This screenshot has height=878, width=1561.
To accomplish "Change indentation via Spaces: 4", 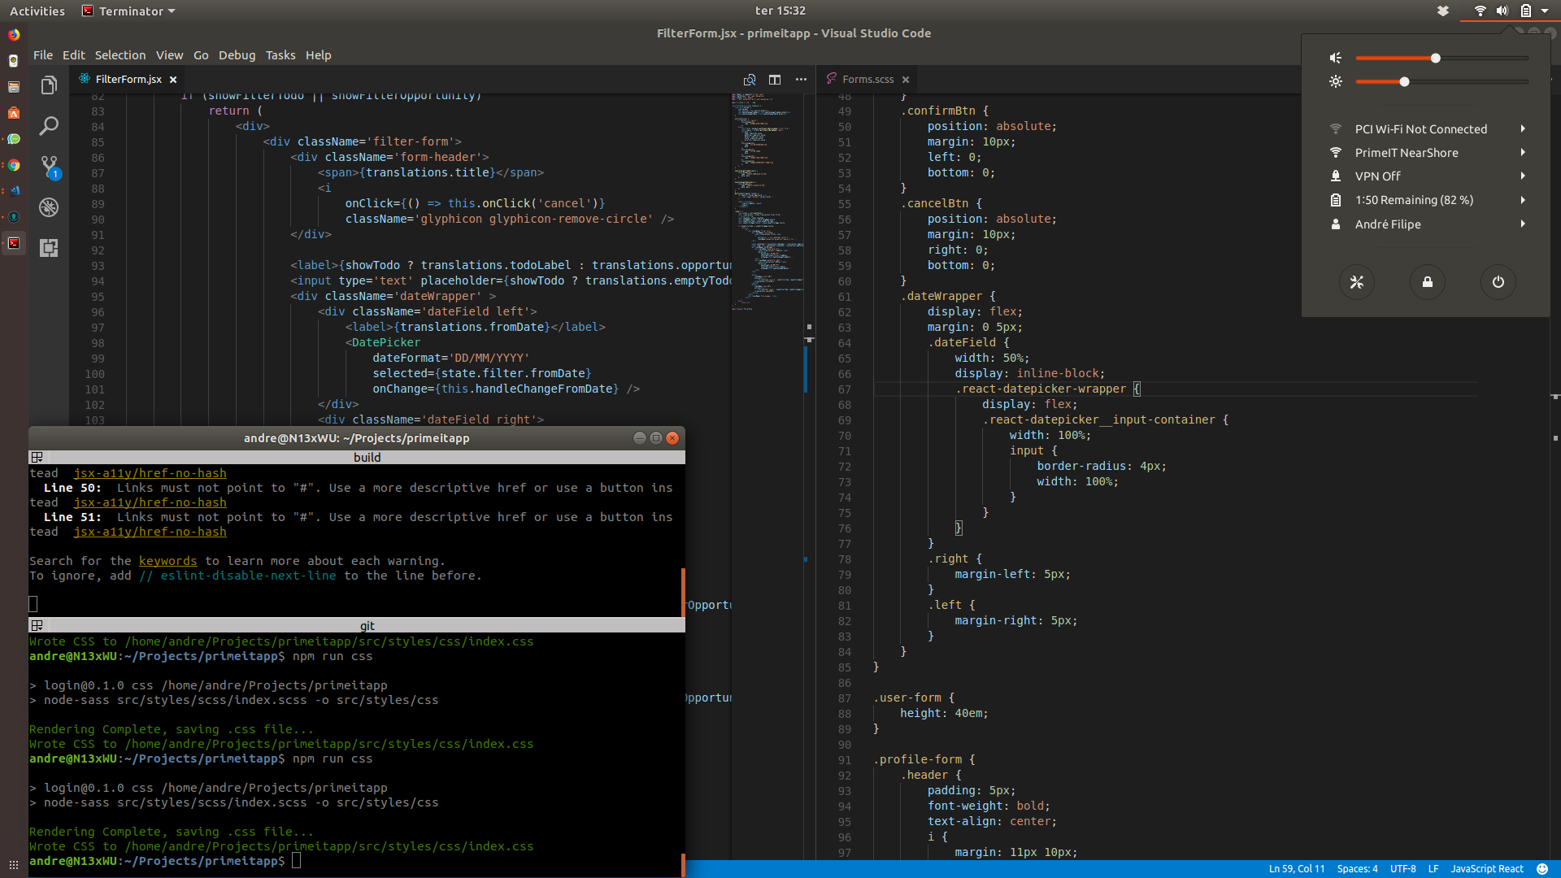I will pos(1357,869).
